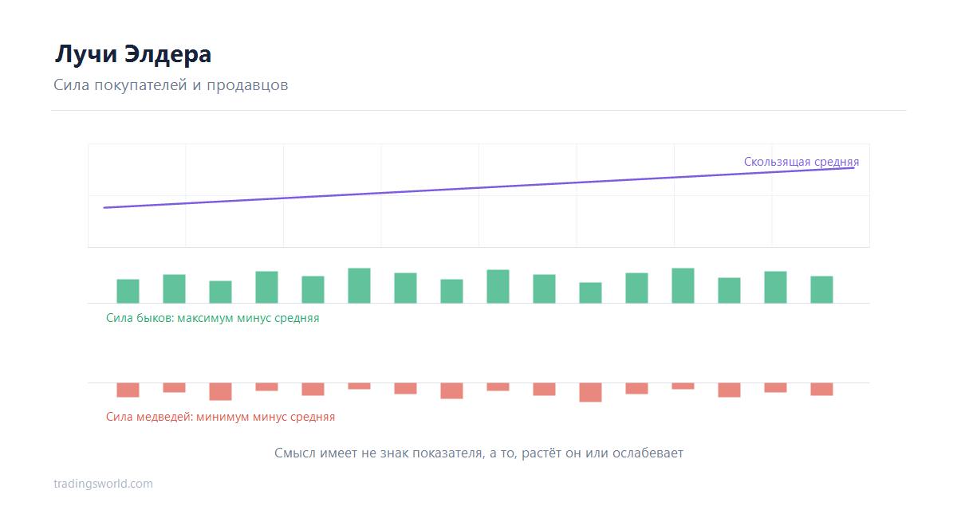Select the first green bull power bar

128,291
